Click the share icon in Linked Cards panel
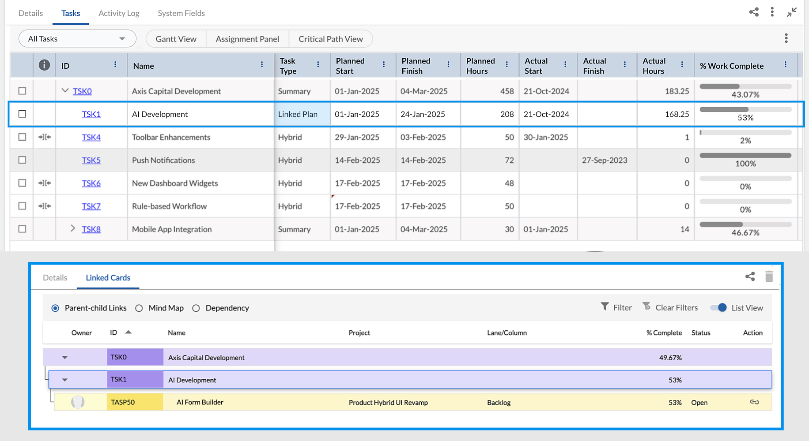This screenshot has height=441, width=809. [750, 277]
